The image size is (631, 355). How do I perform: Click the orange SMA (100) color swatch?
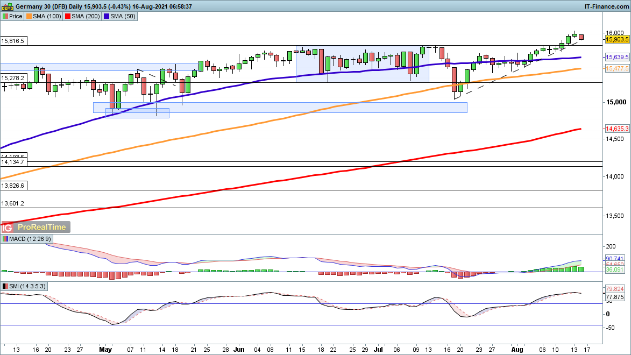[29, 16]
